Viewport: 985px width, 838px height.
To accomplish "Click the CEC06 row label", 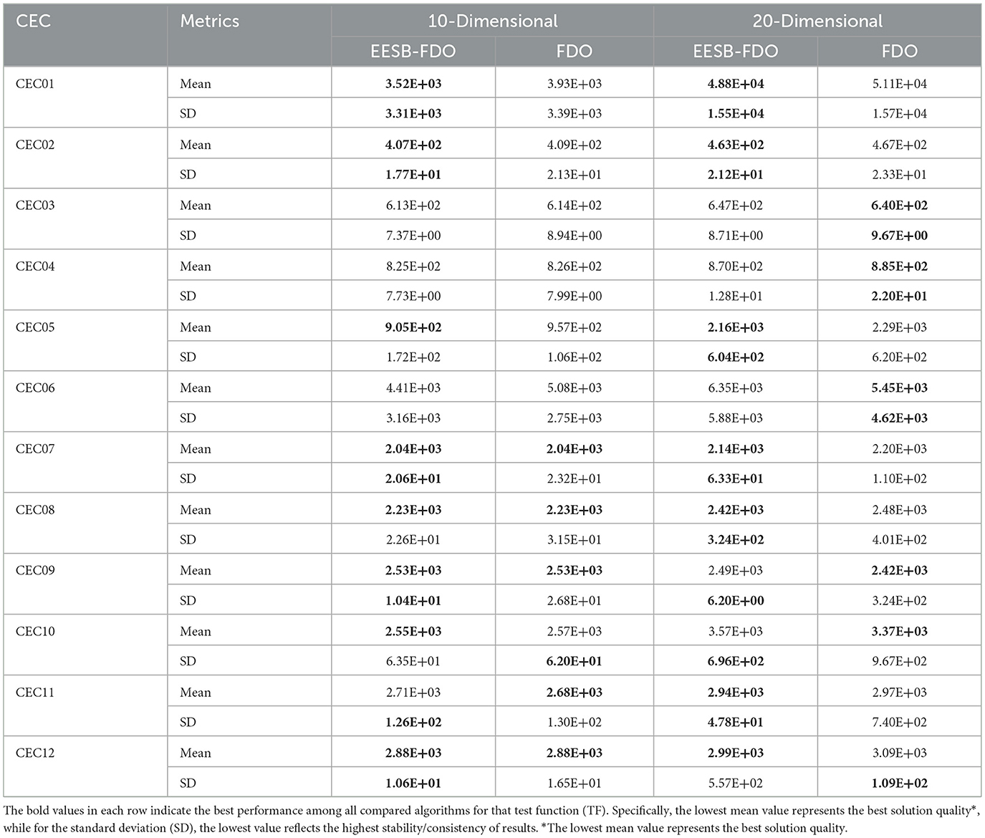I will point(35,388).
